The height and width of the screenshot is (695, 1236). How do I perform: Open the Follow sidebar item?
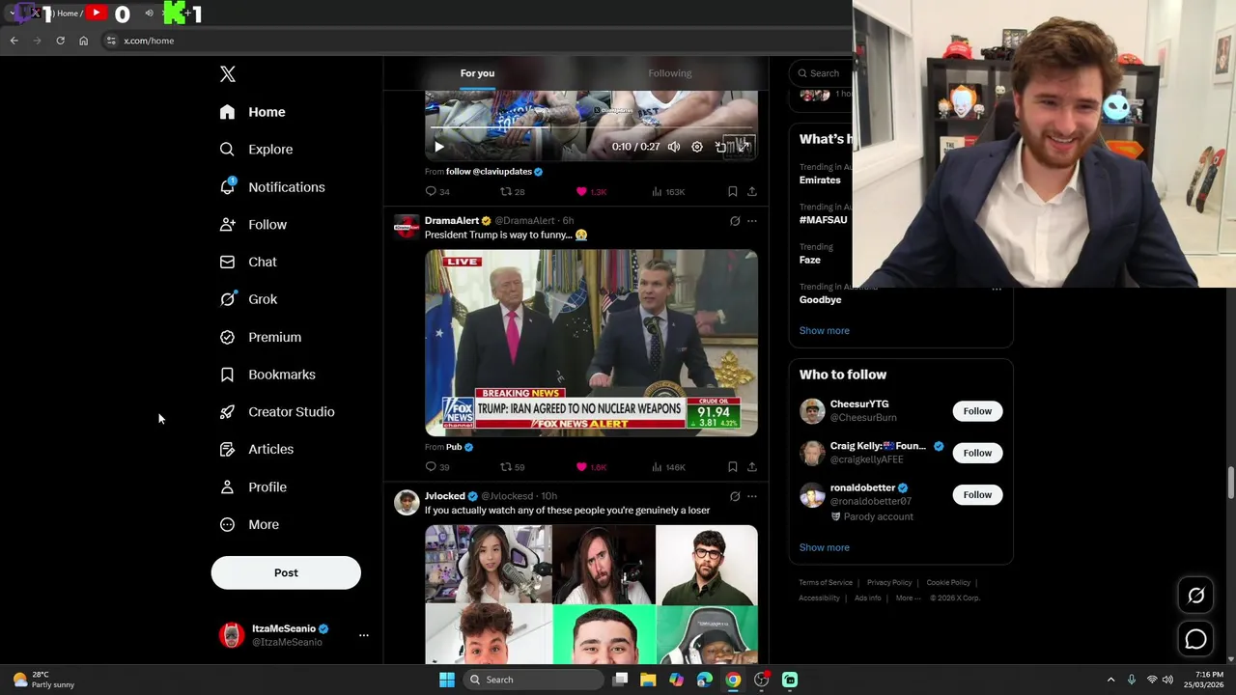(x=253, y=225)
